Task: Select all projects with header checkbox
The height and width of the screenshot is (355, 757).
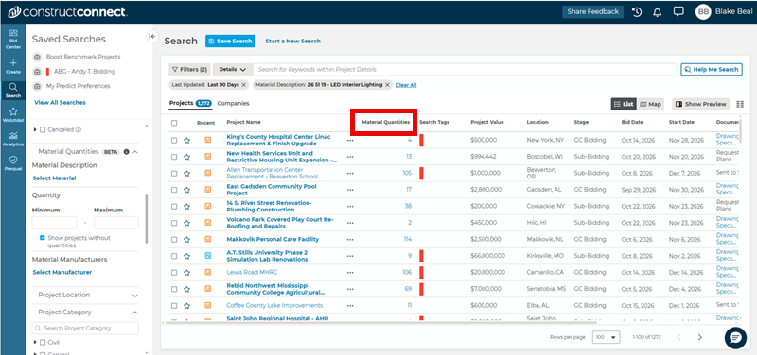Action: pos(174,123)
